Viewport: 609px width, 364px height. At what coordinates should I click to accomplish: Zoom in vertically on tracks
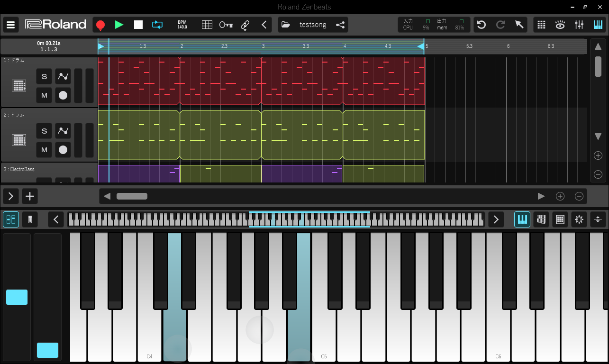coord(598,155)
